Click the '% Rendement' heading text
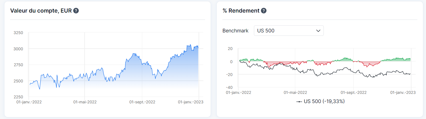The height and width of the screenshot is (119, 426). pos(241,11)
